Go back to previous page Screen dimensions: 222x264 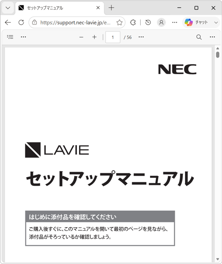click(8, 22)
